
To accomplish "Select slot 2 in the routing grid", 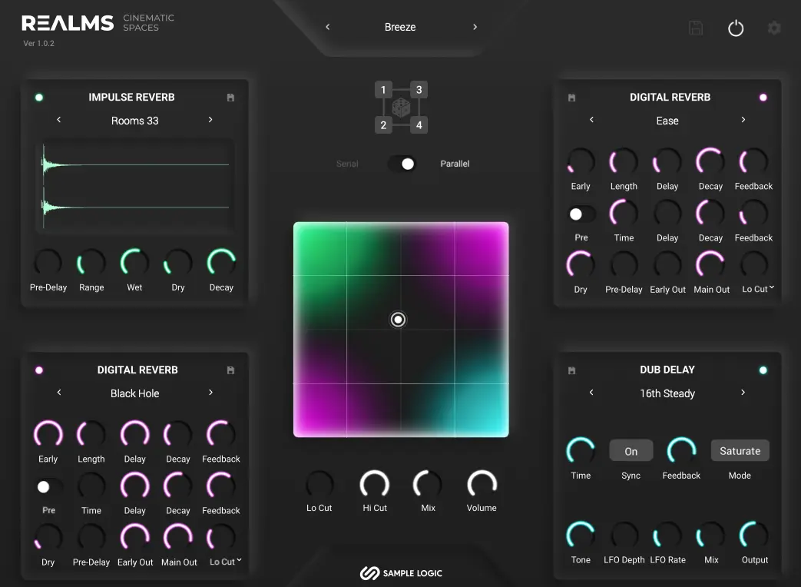I will pos(383,125).
